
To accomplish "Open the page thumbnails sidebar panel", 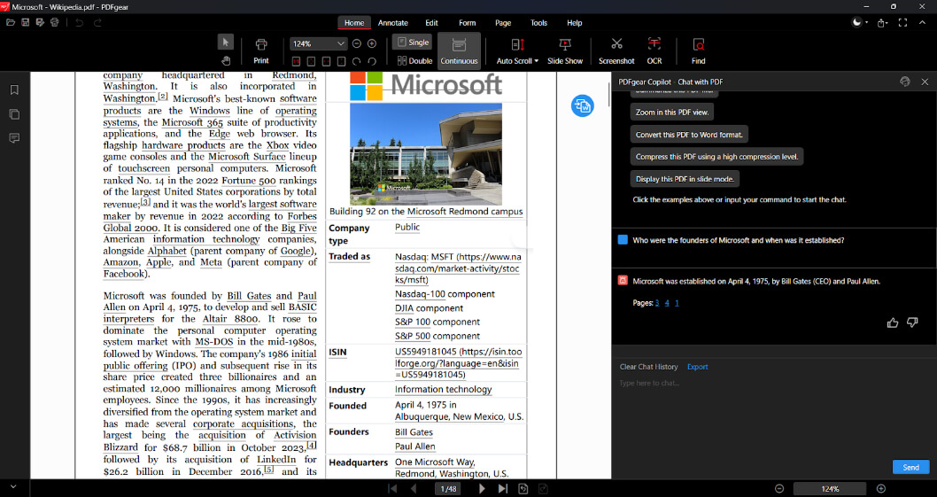I will (14, 114).
